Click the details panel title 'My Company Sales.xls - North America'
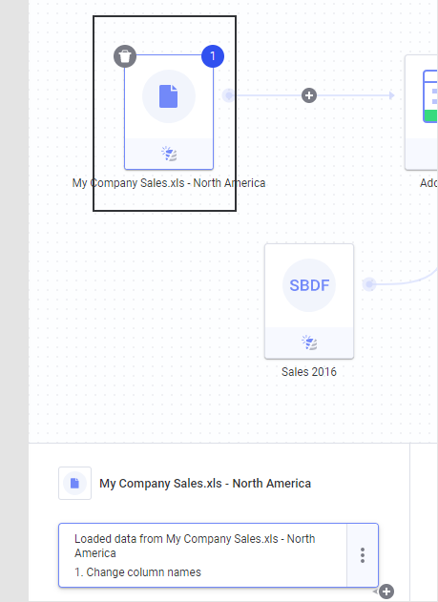Screen dimensions: 438x602 tap(205, 484)
